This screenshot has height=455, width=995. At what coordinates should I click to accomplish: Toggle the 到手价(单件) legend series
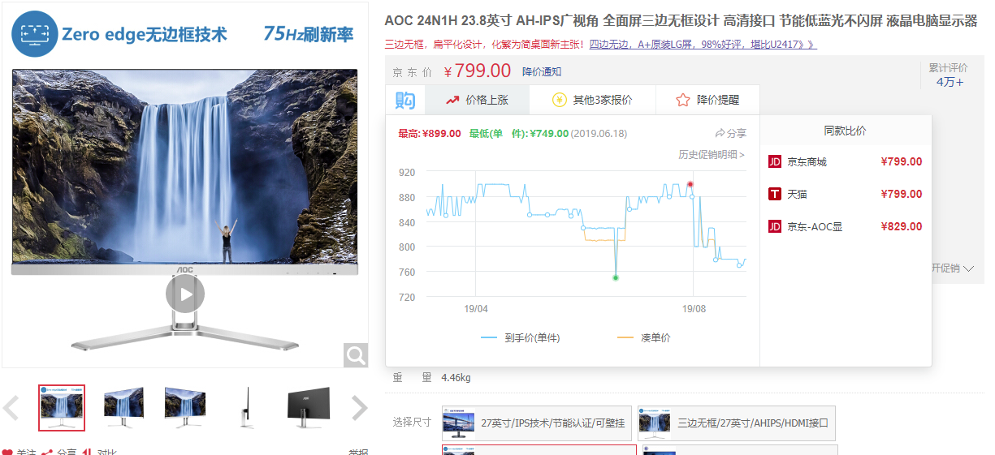[521, 337]
